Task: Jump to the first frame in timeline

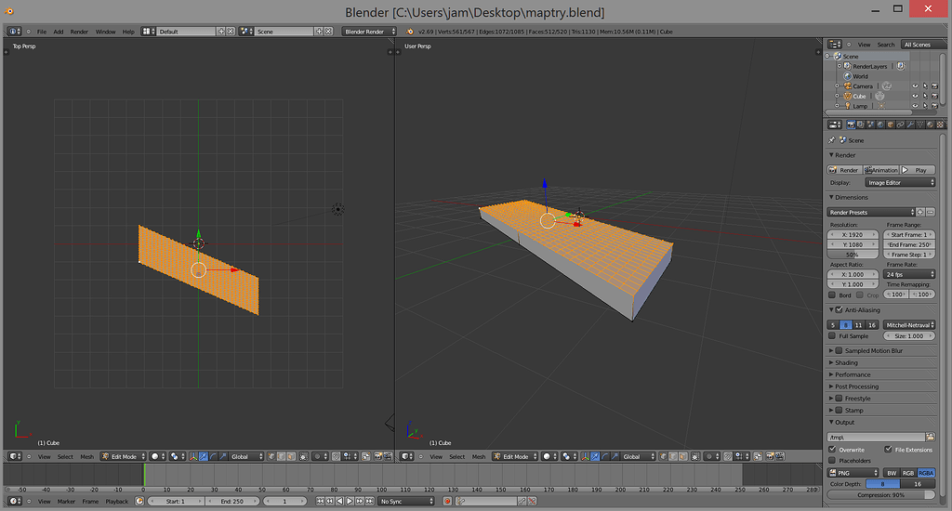Action: 320,502
